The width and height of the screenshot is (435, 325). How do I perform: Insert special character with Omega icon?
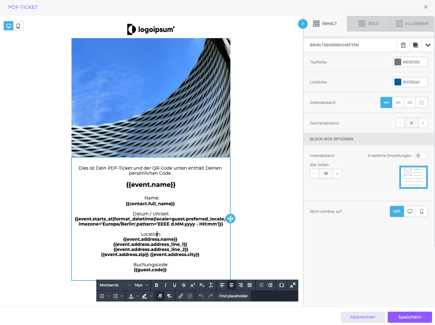click(x=282, y=285)
